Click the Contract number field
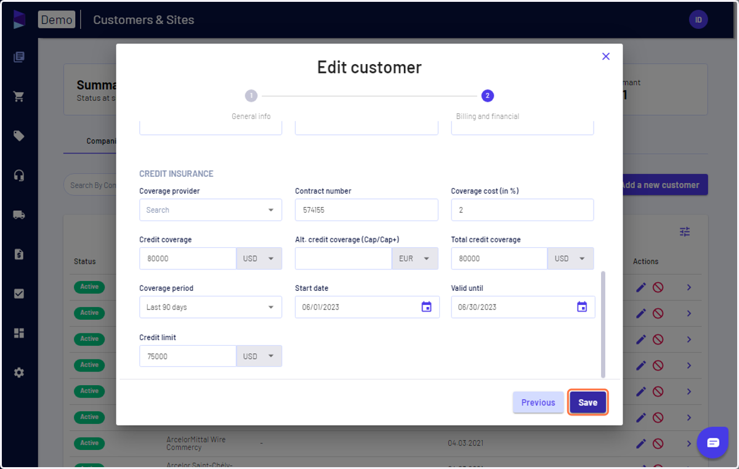739x469 pixels. pyautogui.click(x=366, y=210)
